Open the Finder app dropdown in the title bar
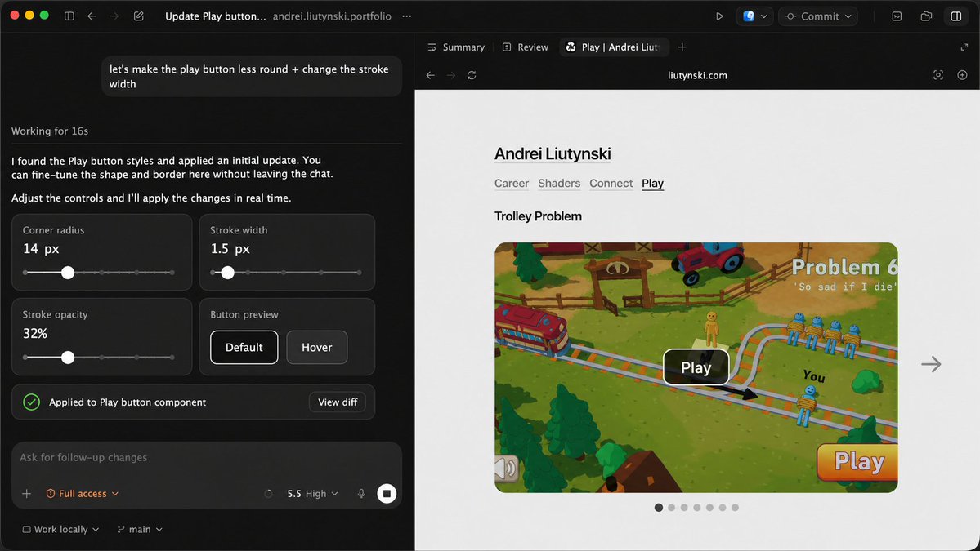980x551 pixels. click(x=754, y=16)
